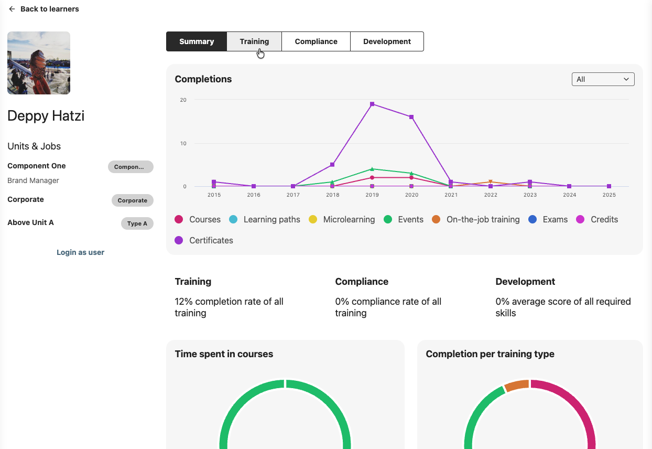Toggle On-the-job training legend item
The height and width of the screenshot is (449, 652).
click(x=476, y=219)
